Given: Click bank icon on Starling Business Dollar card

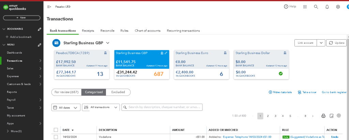Looking at the screenshot, I should coord(285,53).
